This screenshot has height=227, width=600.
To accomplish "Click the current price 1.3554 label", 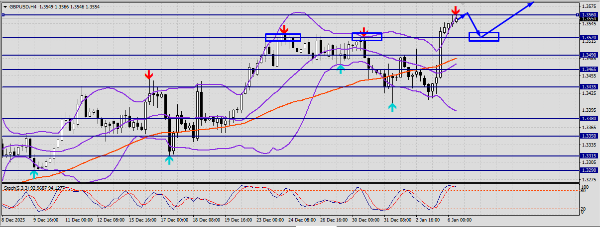I will click(x=589, y=19).
